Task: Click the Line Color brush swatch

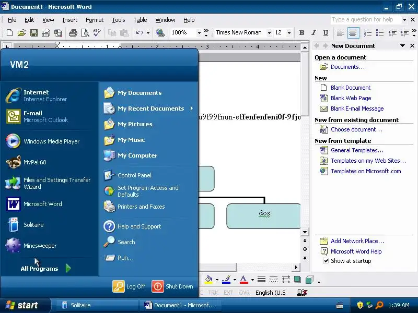Action: pyautogui.click(x=226, y=280)
